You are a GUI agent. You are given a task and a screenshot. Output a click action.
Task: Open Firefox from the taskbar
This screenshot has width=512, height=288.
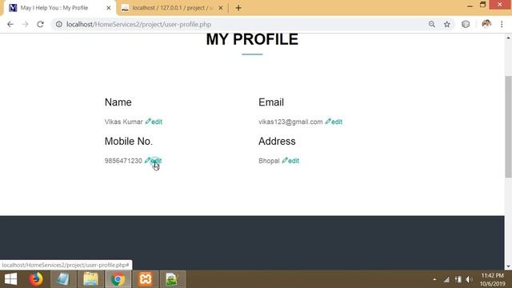[x=36, y=279]
